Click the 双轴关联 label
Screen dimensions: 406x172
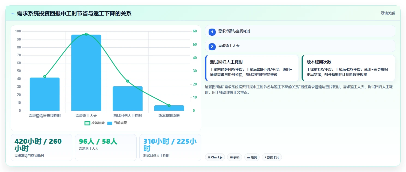[x=387, y=13]
